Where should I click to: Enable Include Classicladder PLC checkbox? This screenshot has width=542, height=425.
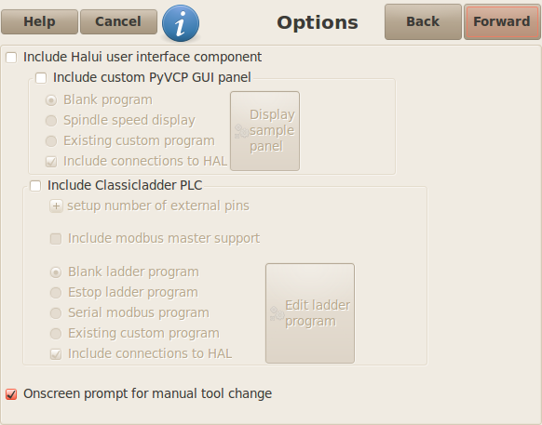coord(35,186)
